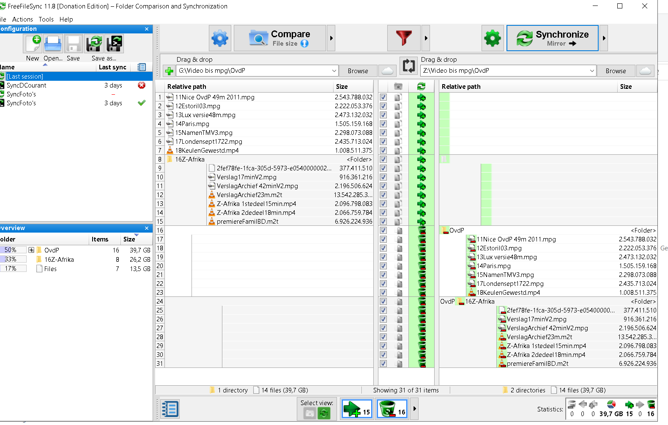Add a new folder pair

(169, 71)
